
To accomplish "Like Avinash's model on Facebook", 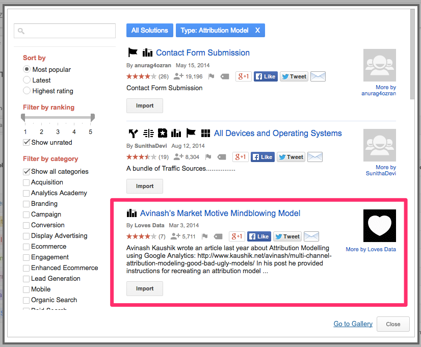I will click(259, 236).
